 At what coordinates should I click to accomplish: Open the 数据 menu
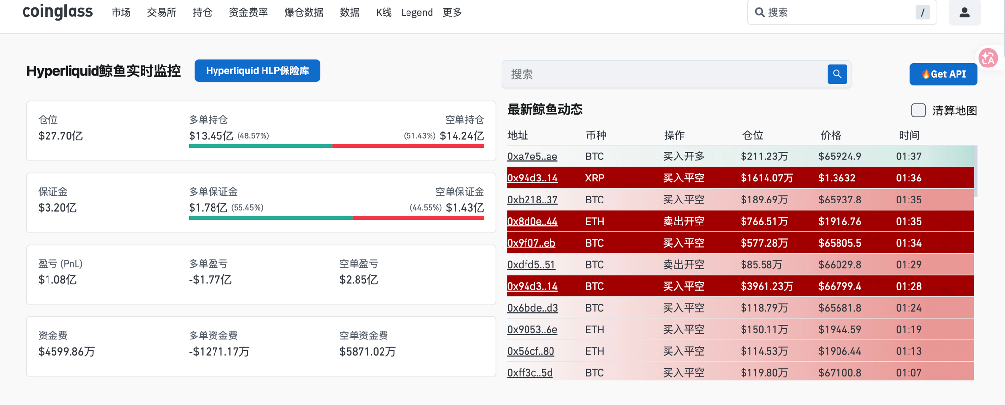tap(350, 12)
